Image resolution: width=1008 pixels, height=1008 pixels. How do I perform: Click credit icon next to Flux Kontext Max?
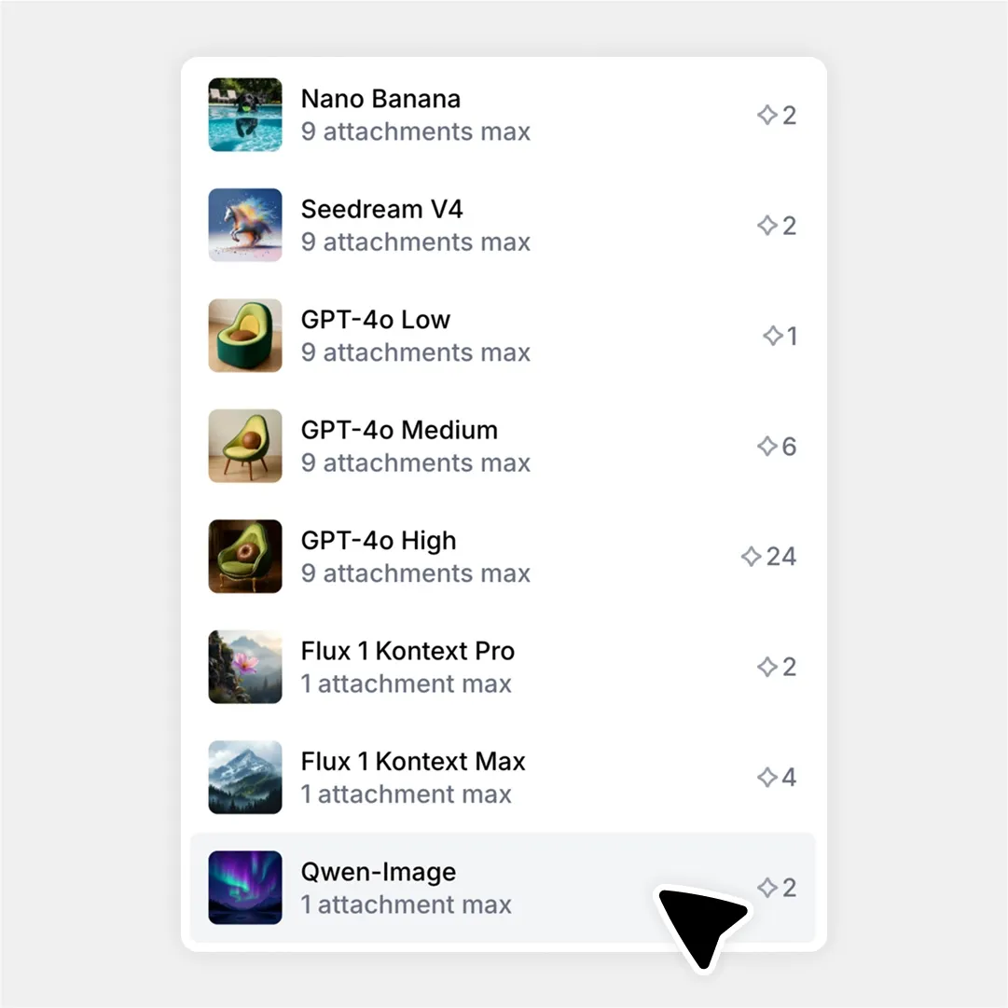coord(766,778)
